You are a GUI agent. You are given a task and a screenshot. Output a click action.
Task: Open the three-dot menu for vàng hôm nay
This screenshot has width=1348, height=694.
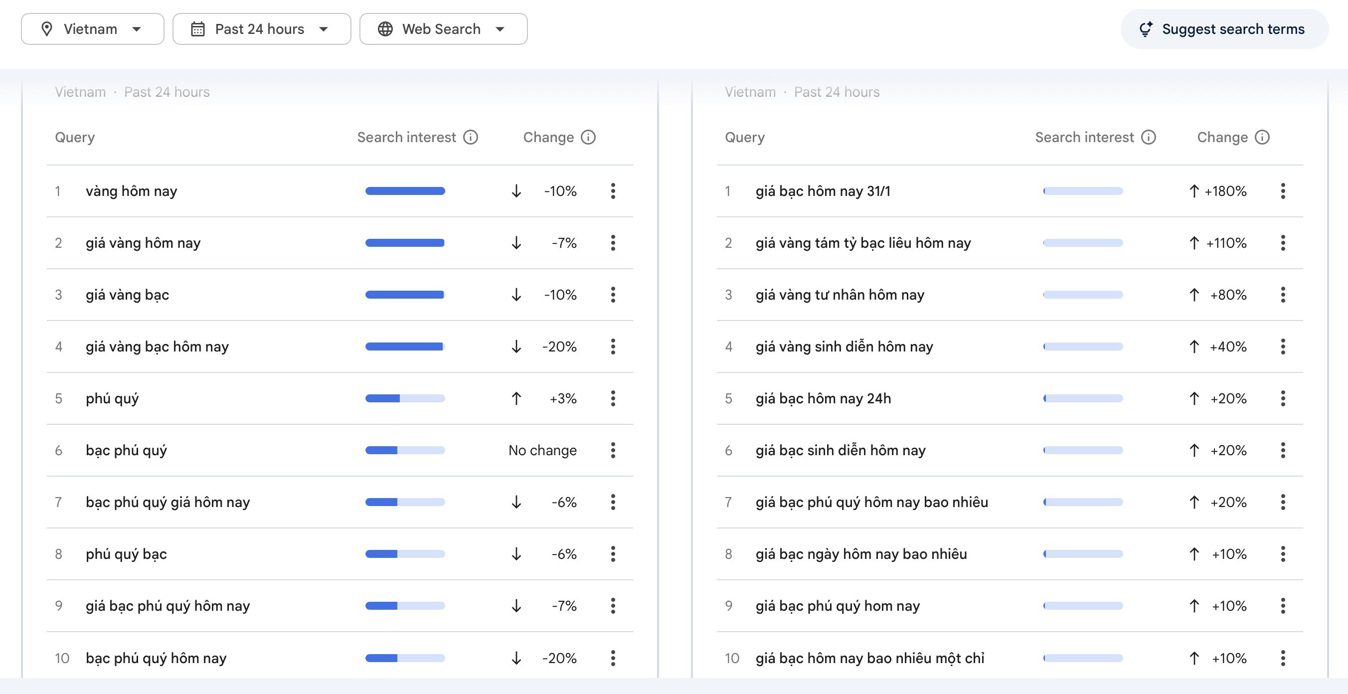[612, 191]
